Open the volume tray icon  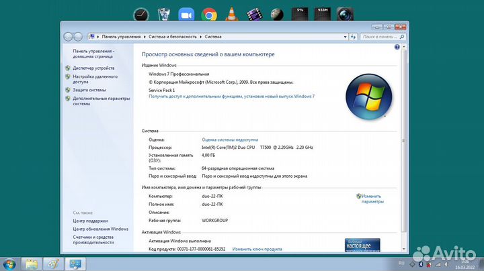(446, 264)
